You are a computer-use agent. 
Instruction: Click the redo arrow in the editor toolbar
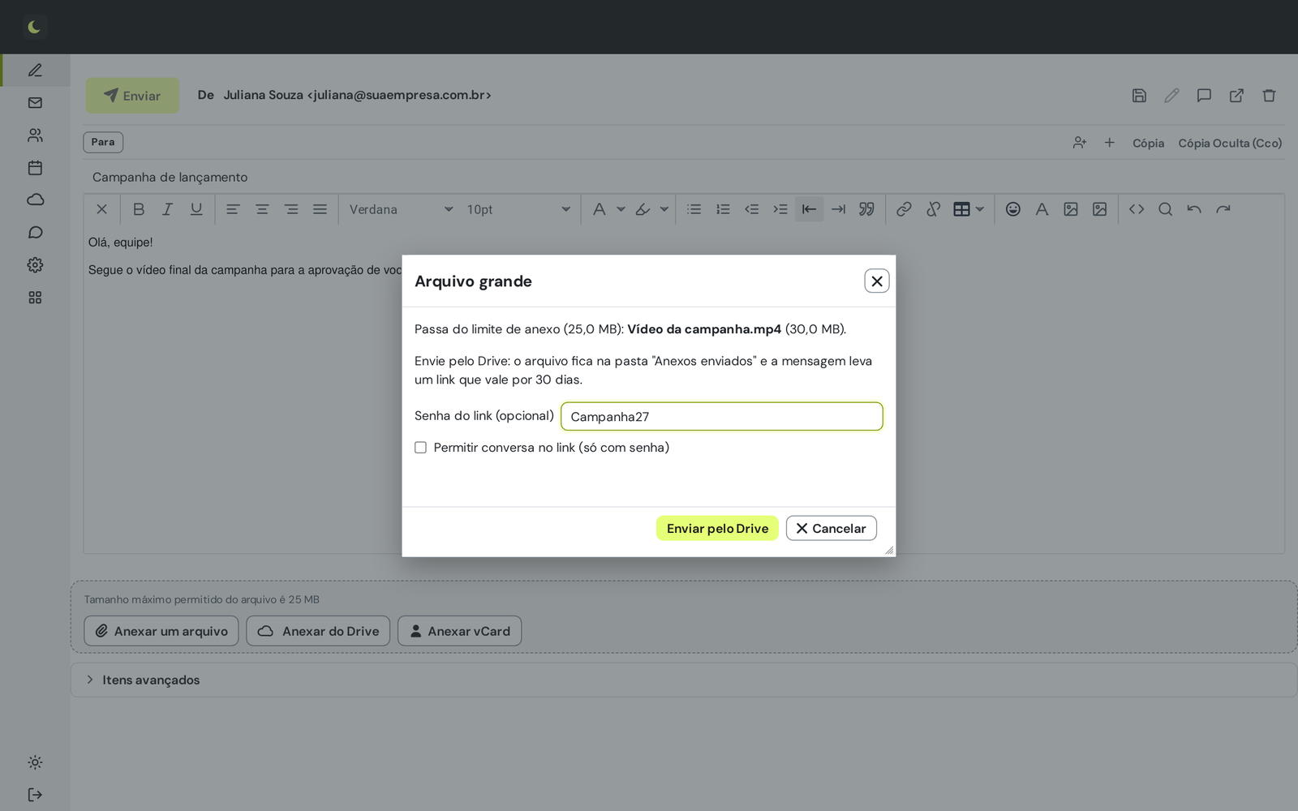click(1223, 209)
